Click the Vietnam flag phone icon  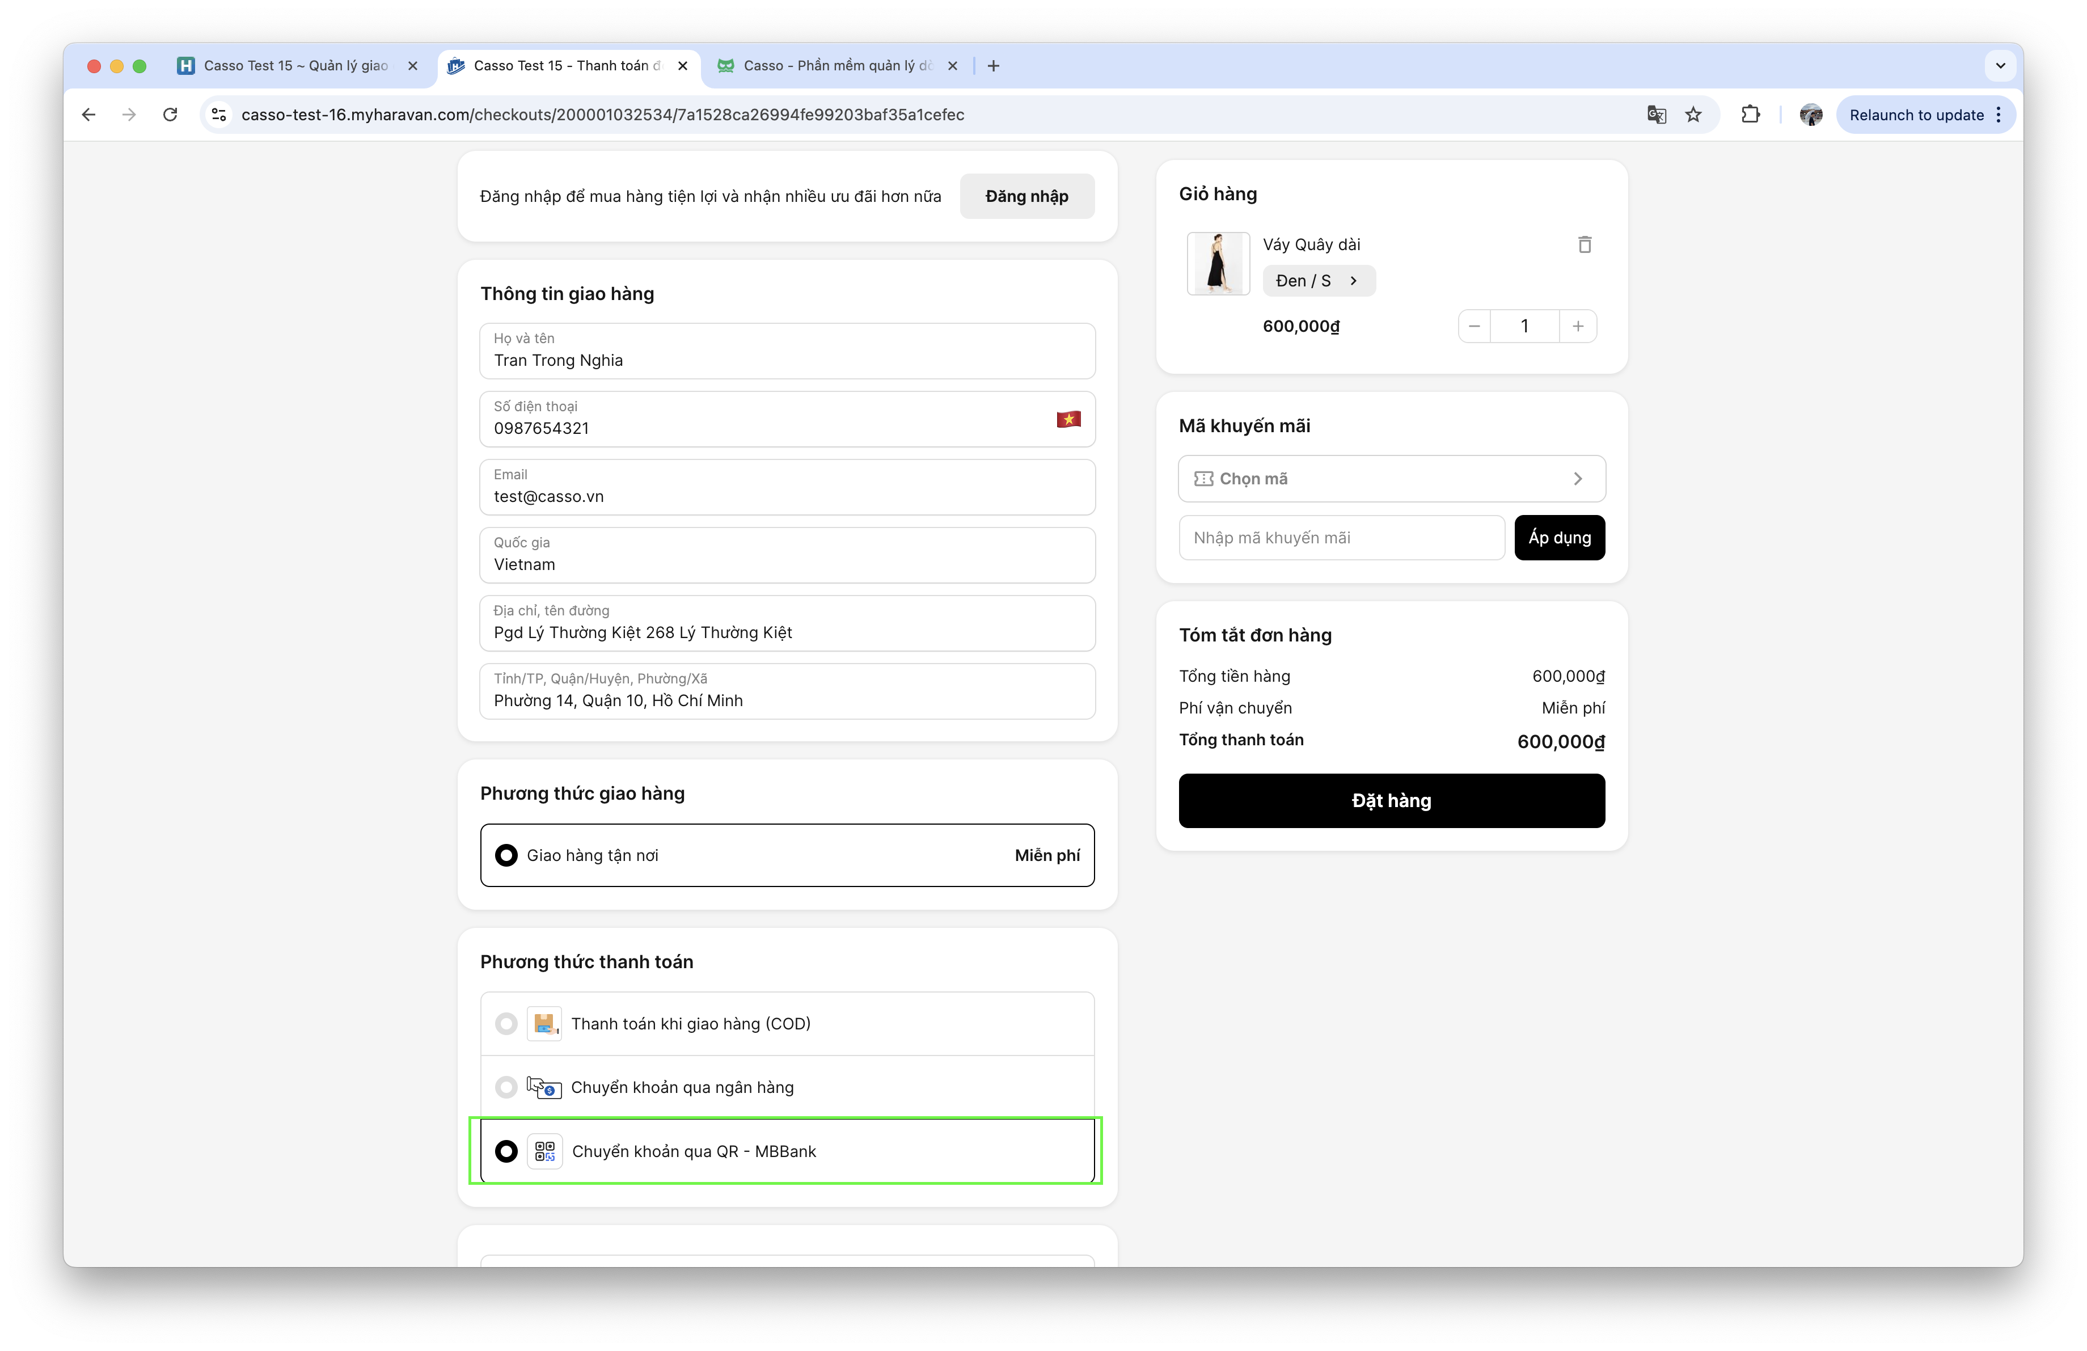[x=1068, y=419]
